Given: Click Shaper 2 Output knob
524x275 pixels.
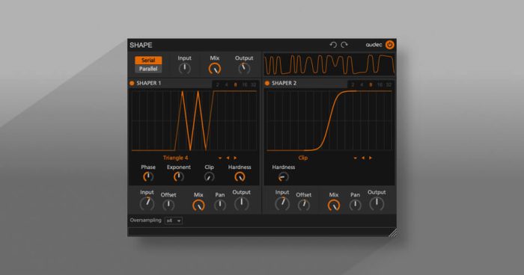Looking at the screenshot, I should (377, 203).
